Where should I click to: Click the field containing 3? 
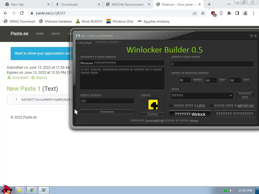212,64
